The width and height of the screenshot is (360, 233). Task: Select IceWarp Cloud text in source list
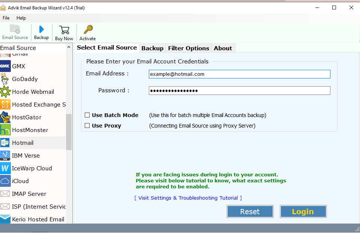coord(32,168)
